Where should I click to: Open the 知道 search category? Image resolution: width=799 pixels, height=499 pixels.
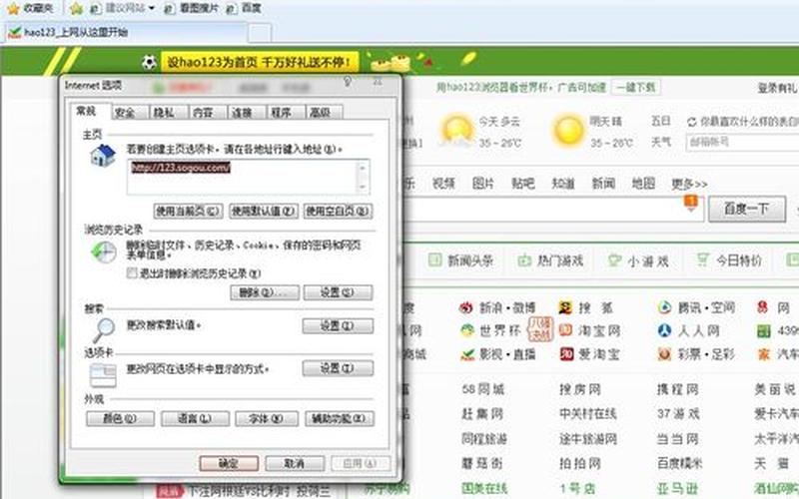tap(563, 183)
